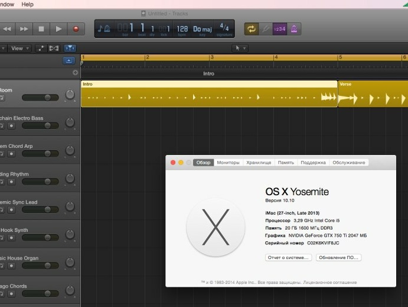Open the Лицензионное соглашение link

330,283
